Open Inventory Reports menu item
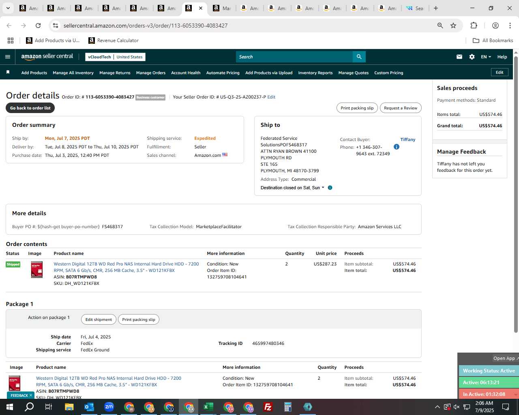Screen dimensions: 519x415 [315, 73]
